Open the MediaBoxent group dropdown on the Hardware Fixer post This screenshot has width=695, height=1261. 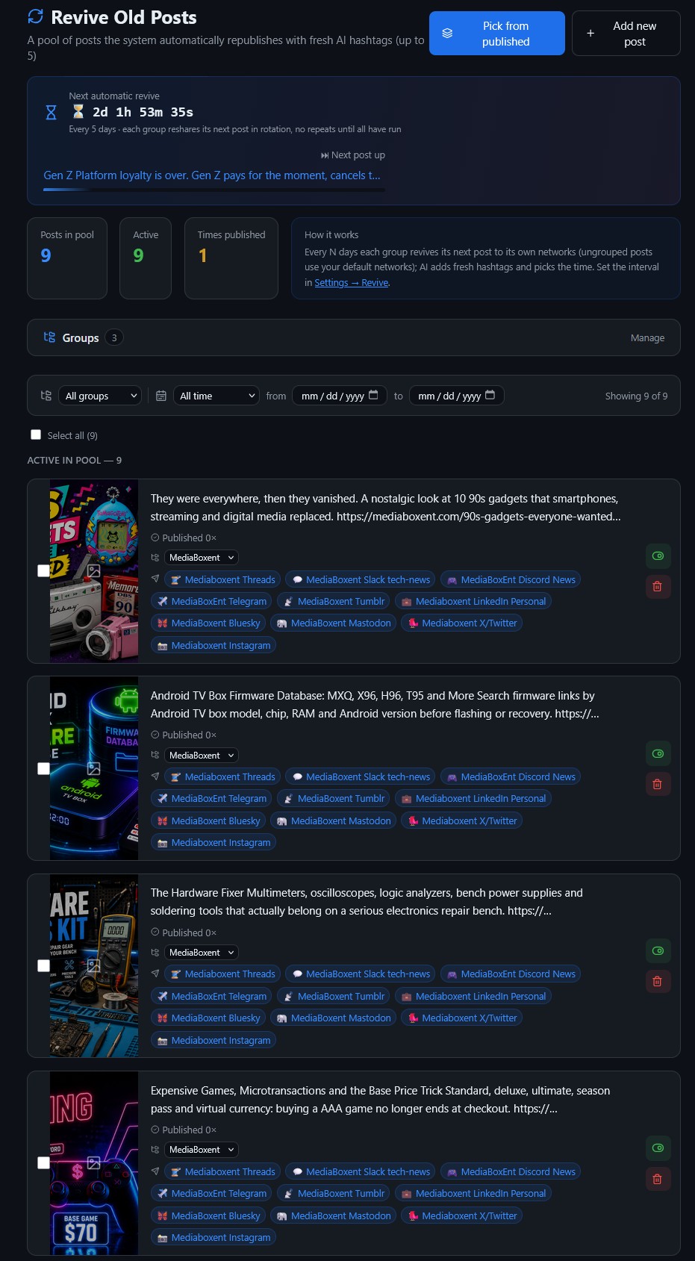click(201, 953)
